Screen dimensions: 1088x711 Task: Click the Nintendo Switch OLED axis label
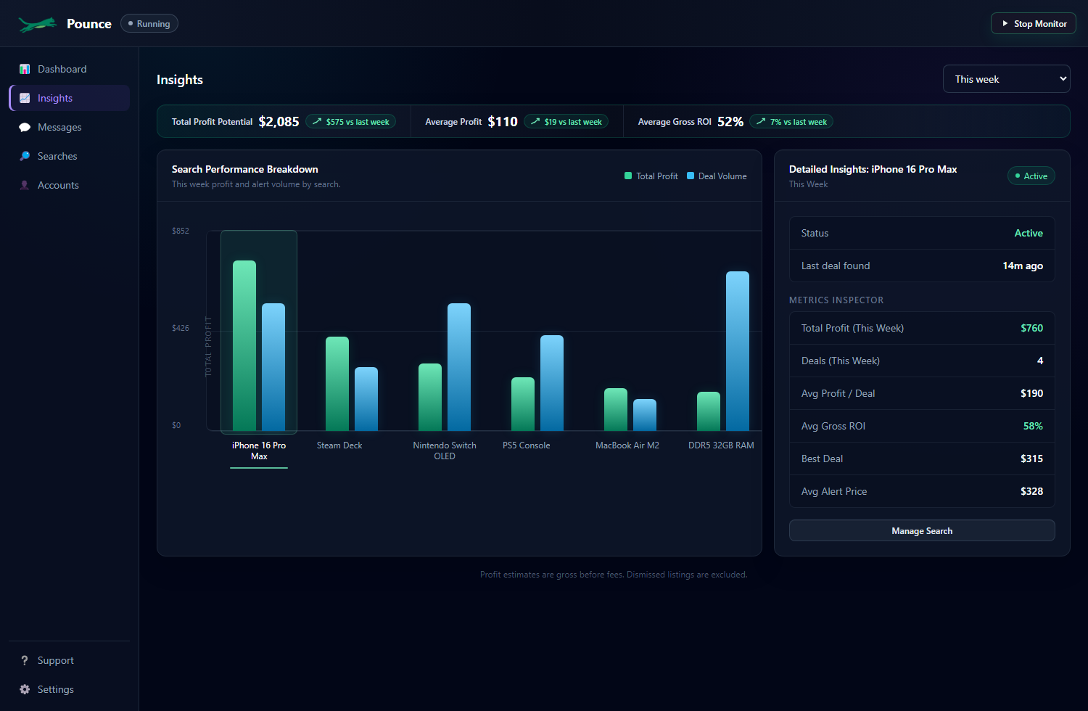coord(445,451)
